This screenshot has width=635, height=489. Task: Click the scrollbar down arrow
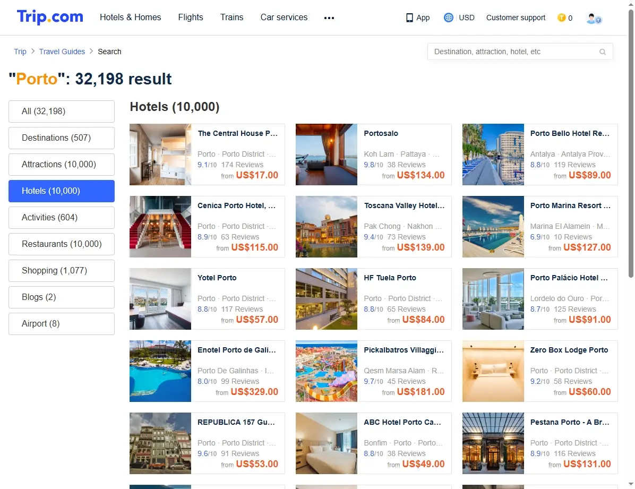click(631, 484)
